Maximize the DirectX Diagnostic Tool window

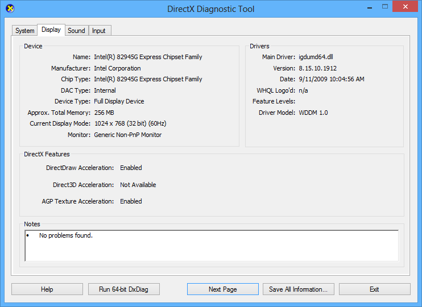(385, 7)
